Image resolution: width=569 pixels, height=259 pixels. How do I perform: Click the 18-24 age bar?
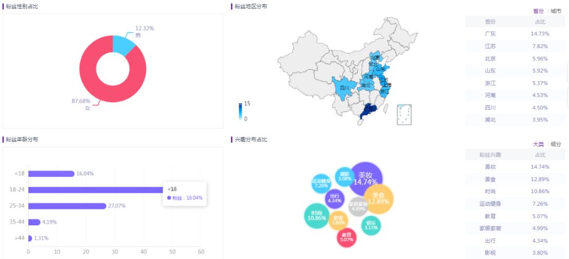point(95,189)
